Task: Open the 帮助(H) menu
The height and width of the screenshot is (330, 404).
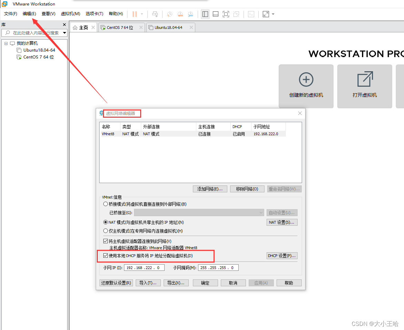Action: [116, 14]
